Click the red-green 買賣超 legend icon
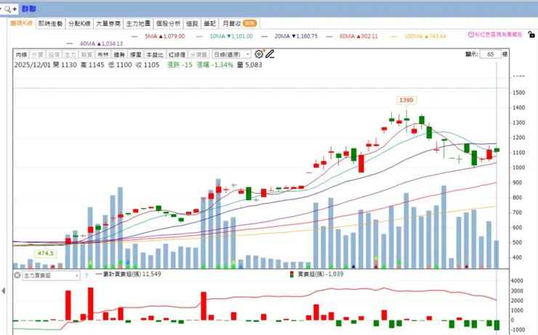 point(292,274)
